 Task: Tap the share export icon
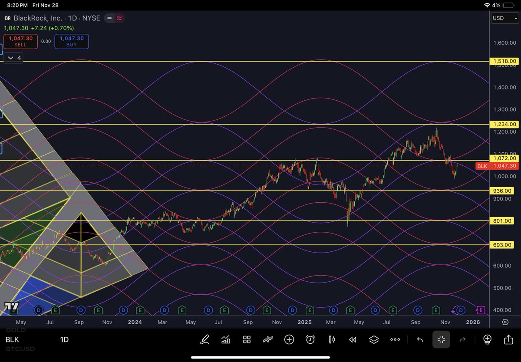[508, 339]
